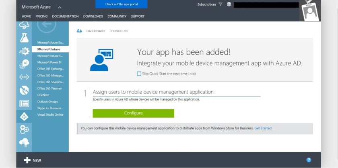This screenshot has height=168, width=338.
Task: Select Office 365 SharePo... application
Action: coord(50,82)
